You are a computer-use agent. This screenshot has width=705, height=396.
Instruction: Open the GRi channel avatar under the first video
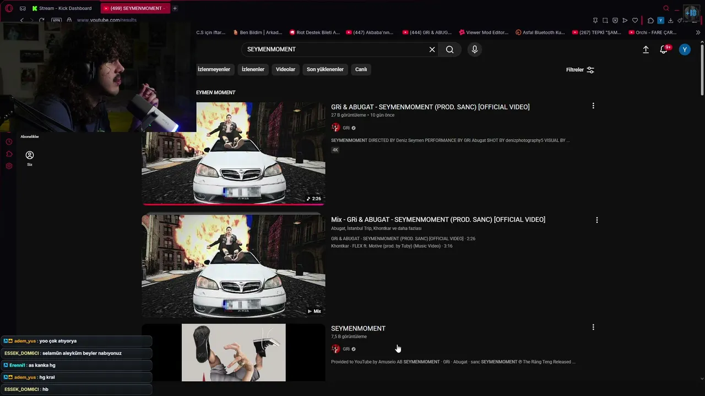pos(335,128)
